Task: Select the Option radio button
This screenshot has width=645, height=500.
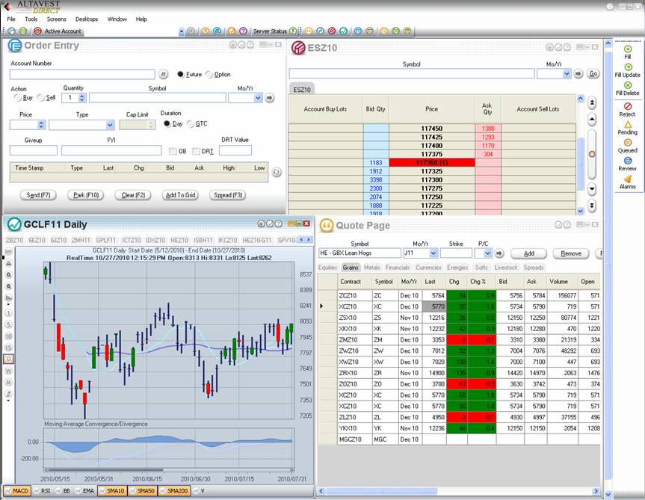Action: click(209, 74)
